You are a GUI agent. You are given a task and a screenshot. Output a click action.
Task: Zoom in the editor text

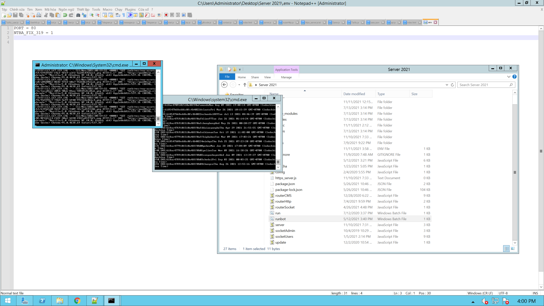(x=92, y=15)
